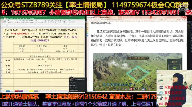The width and height of the screenshot is (192, 107).
Task: Expand the Excel formula bar
Action: pyautogui.click(x=85, y=26)
